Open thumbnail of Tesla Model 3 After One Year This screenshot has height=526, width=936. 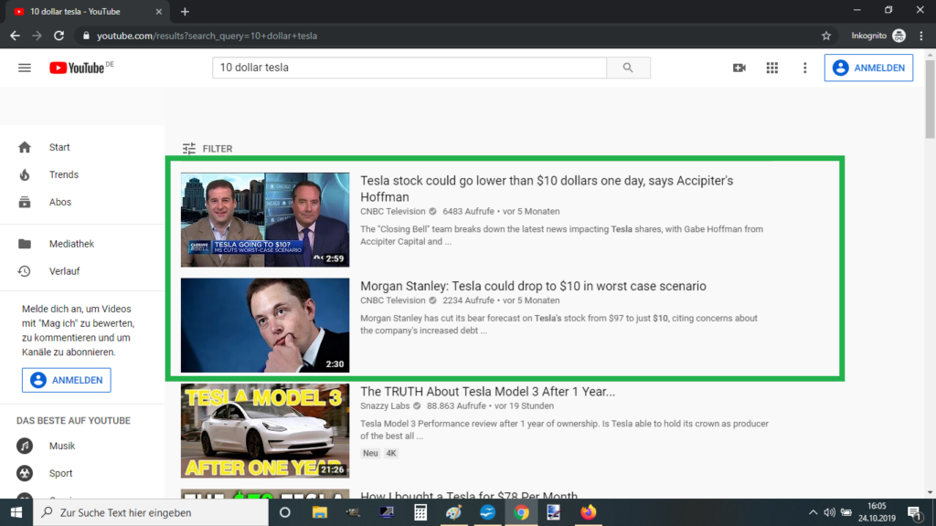point(265,431)
